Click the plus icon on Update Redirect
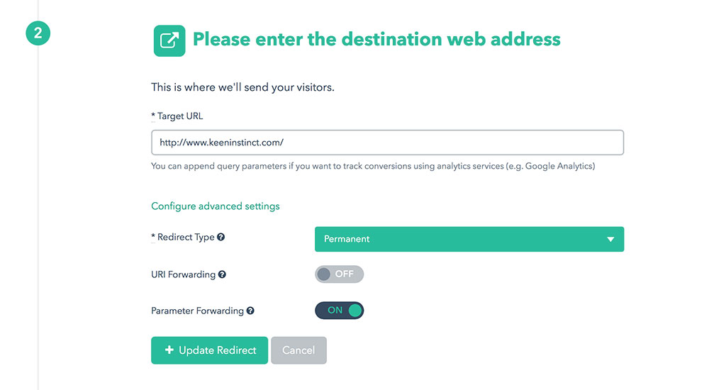 [169, 350]
